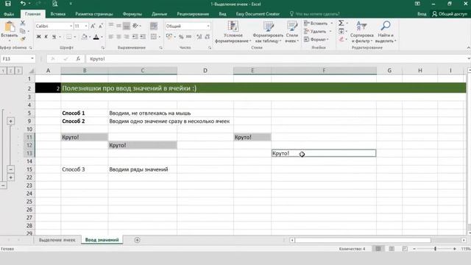Switch to the Выделение ячеек sheet tab
This screenshot has height=265, width=471.
click(57, 240)
